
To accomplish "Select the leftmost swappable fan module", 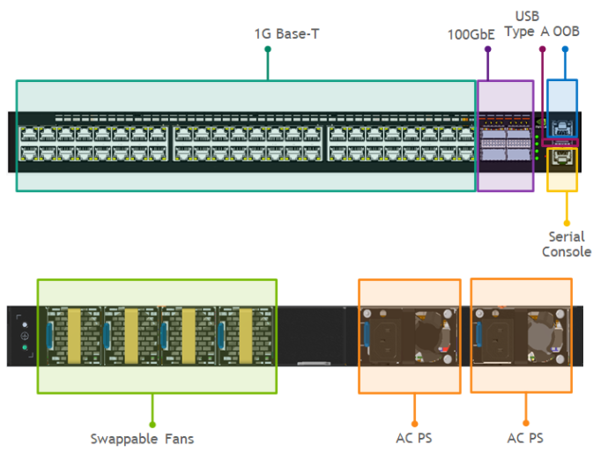I will (72, 336).
